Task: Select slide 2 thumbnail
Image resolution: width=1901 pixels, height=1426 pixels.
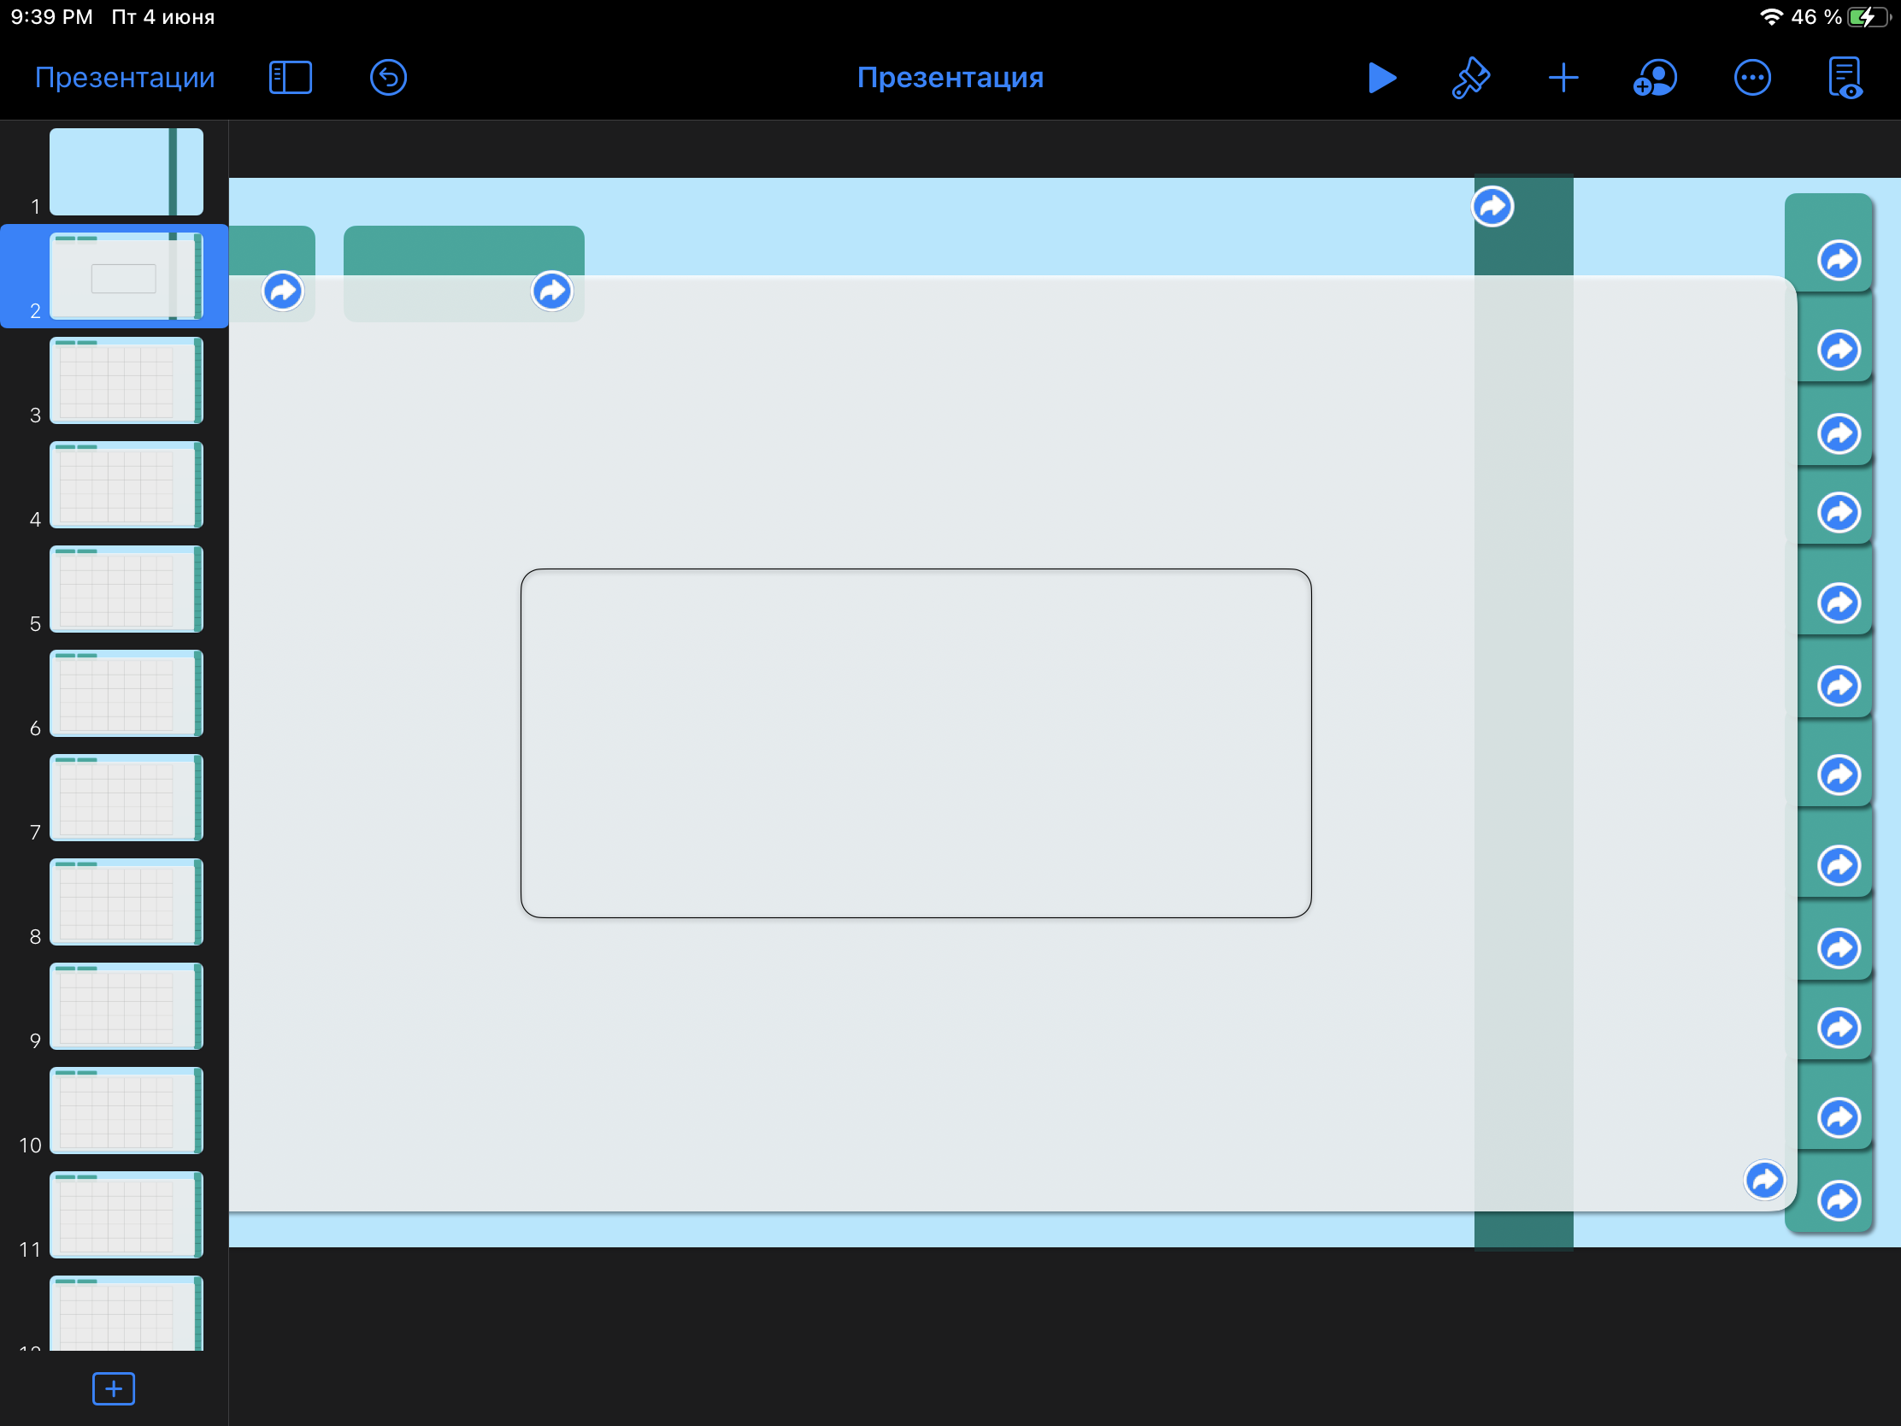Action: pyautogui.click(x=127, y=276)
